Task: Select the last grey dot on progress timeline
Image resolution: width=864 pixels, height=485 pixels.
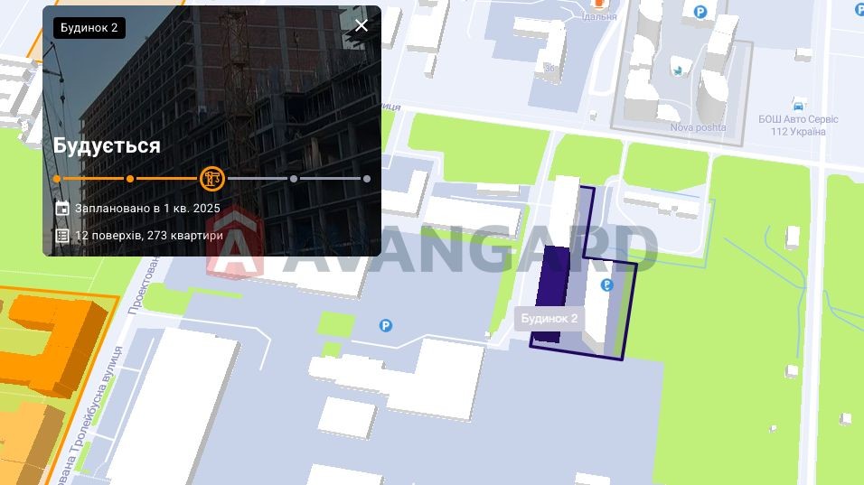Action: [367, 179]
